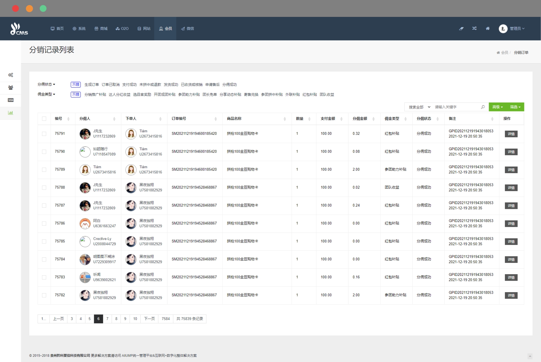Go to page 7 in pagination

tap(107, 319)
